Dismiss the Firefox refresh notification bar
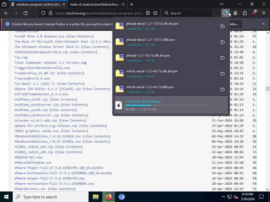This screenshot has height=202, width=270. click(x=263, y=24)
